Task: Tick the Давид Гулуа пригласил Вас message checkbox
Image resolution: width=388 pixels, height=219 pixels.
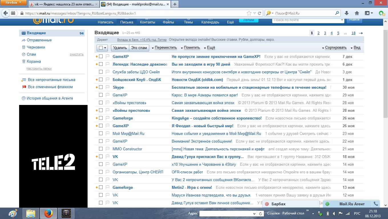Action: pos(101,157)
